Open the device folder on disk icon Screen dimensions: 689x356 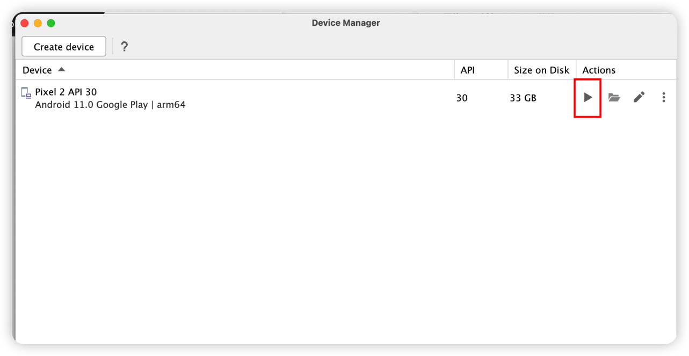coord(614,98)
